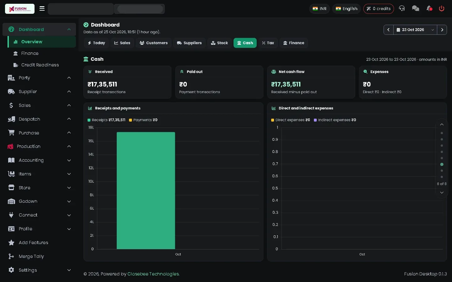Go to next date arrow
Image resolution: width=452 pixels, height=282 pixels.
442,30
